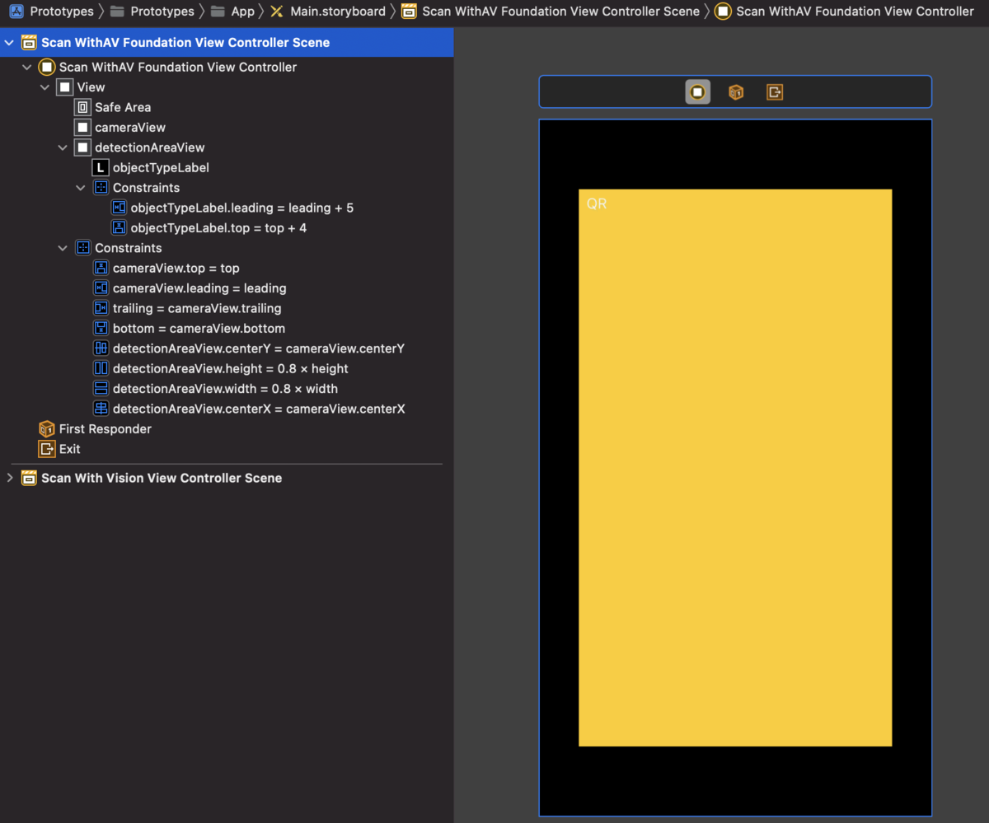989x823 pixels.
Task: Collapse the Scan WithAV Foundation scene
Action: click(x=10, y=43)
